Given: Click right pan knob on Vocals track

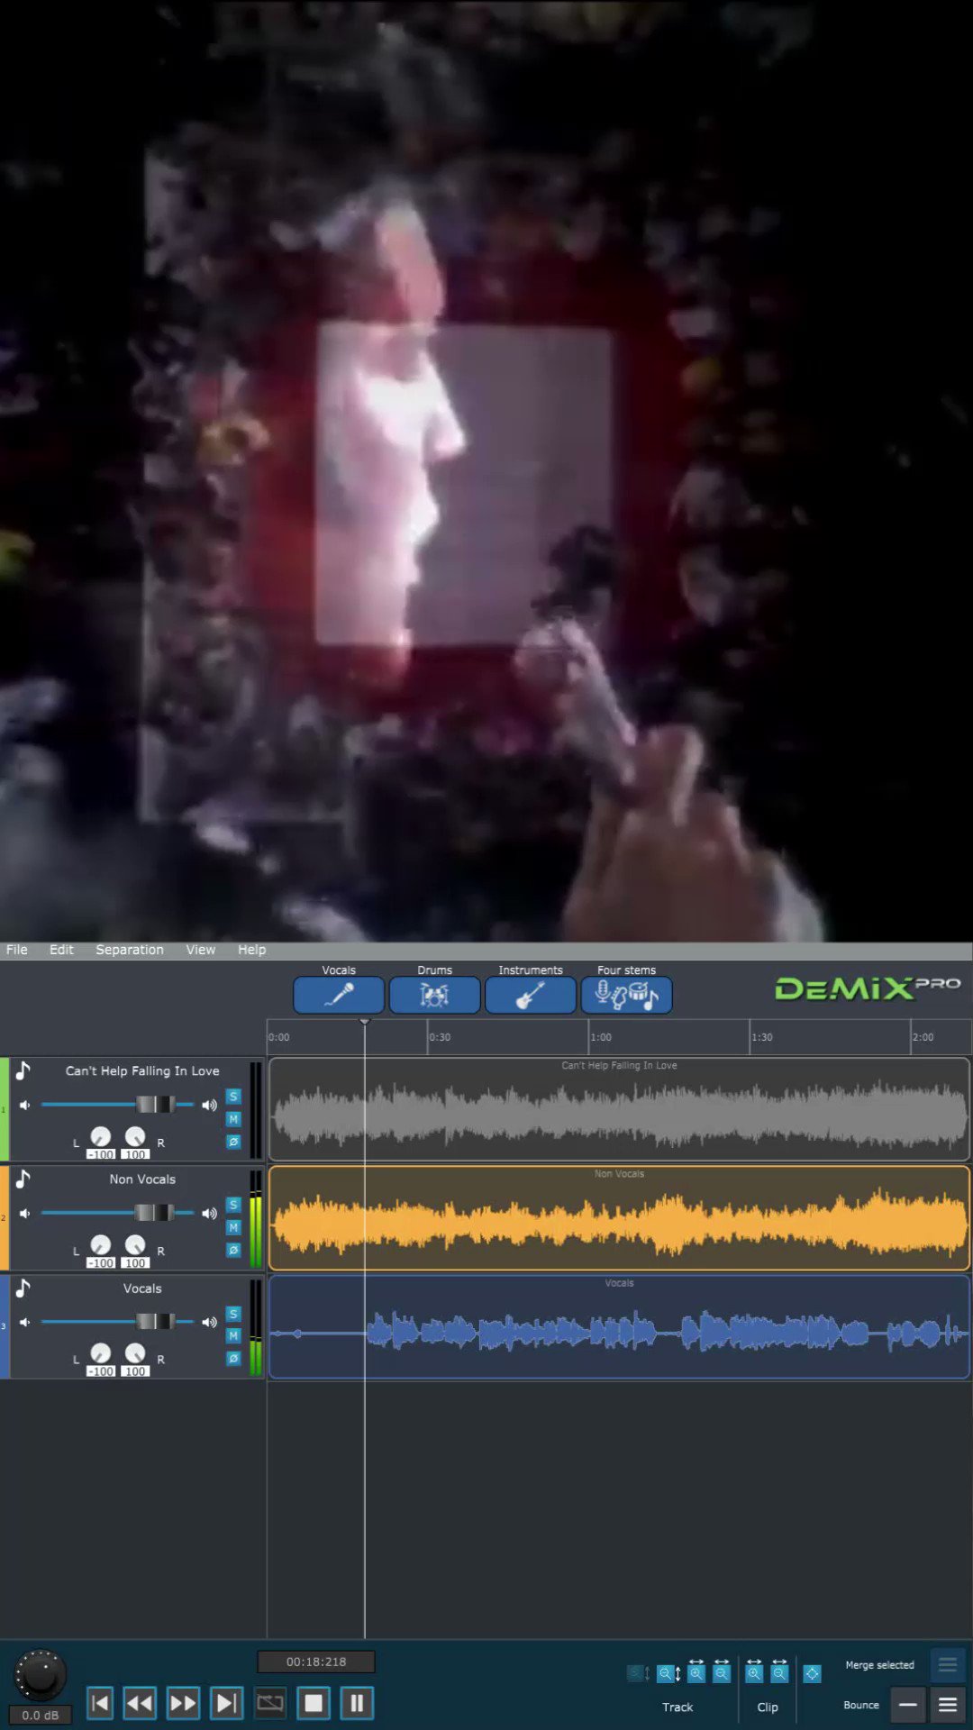Looking at the screenshot, I should point(135,1352).
